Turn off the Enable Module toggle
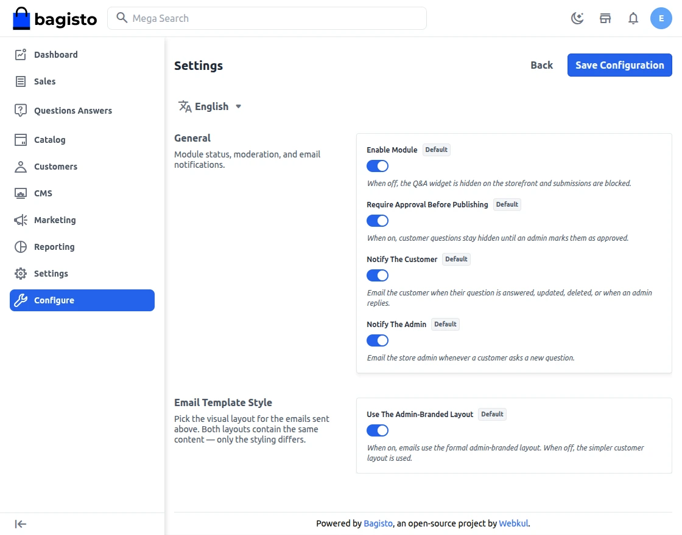The width and height of the screenshot is (682, 535). point(378,166)
